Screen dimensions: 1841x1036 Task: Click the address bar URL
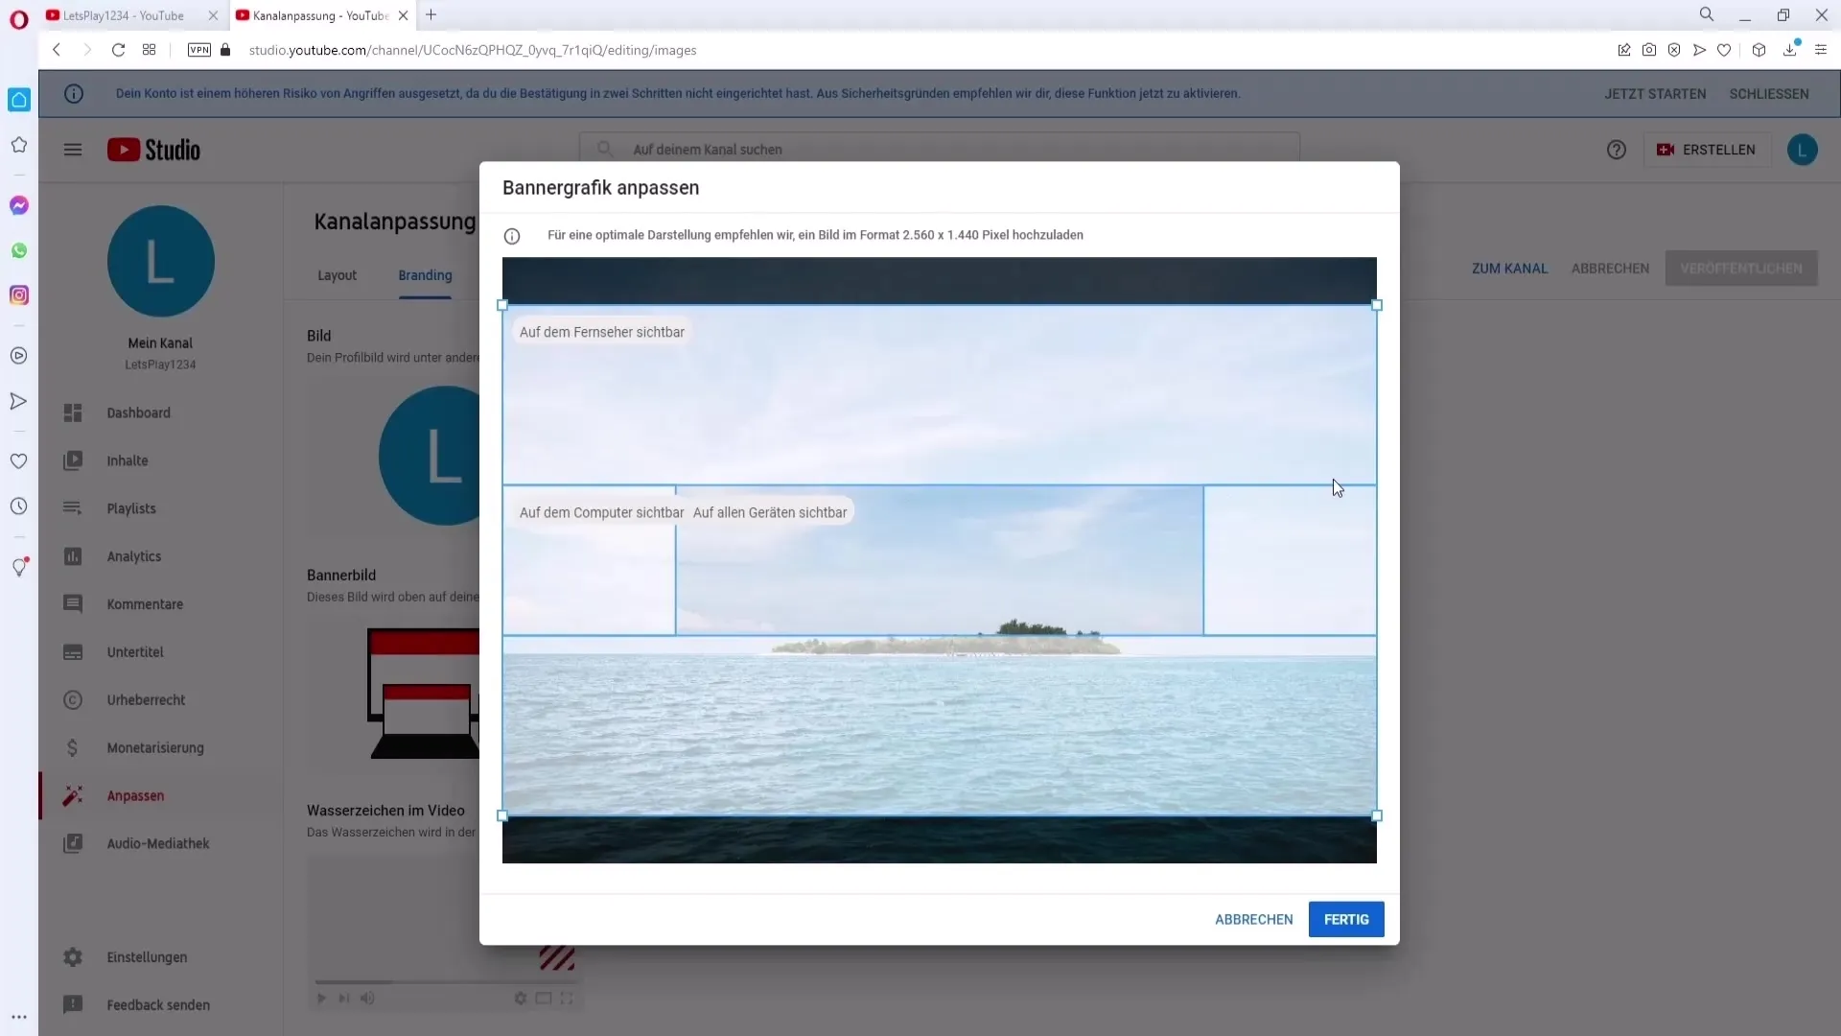click(473, 50)
